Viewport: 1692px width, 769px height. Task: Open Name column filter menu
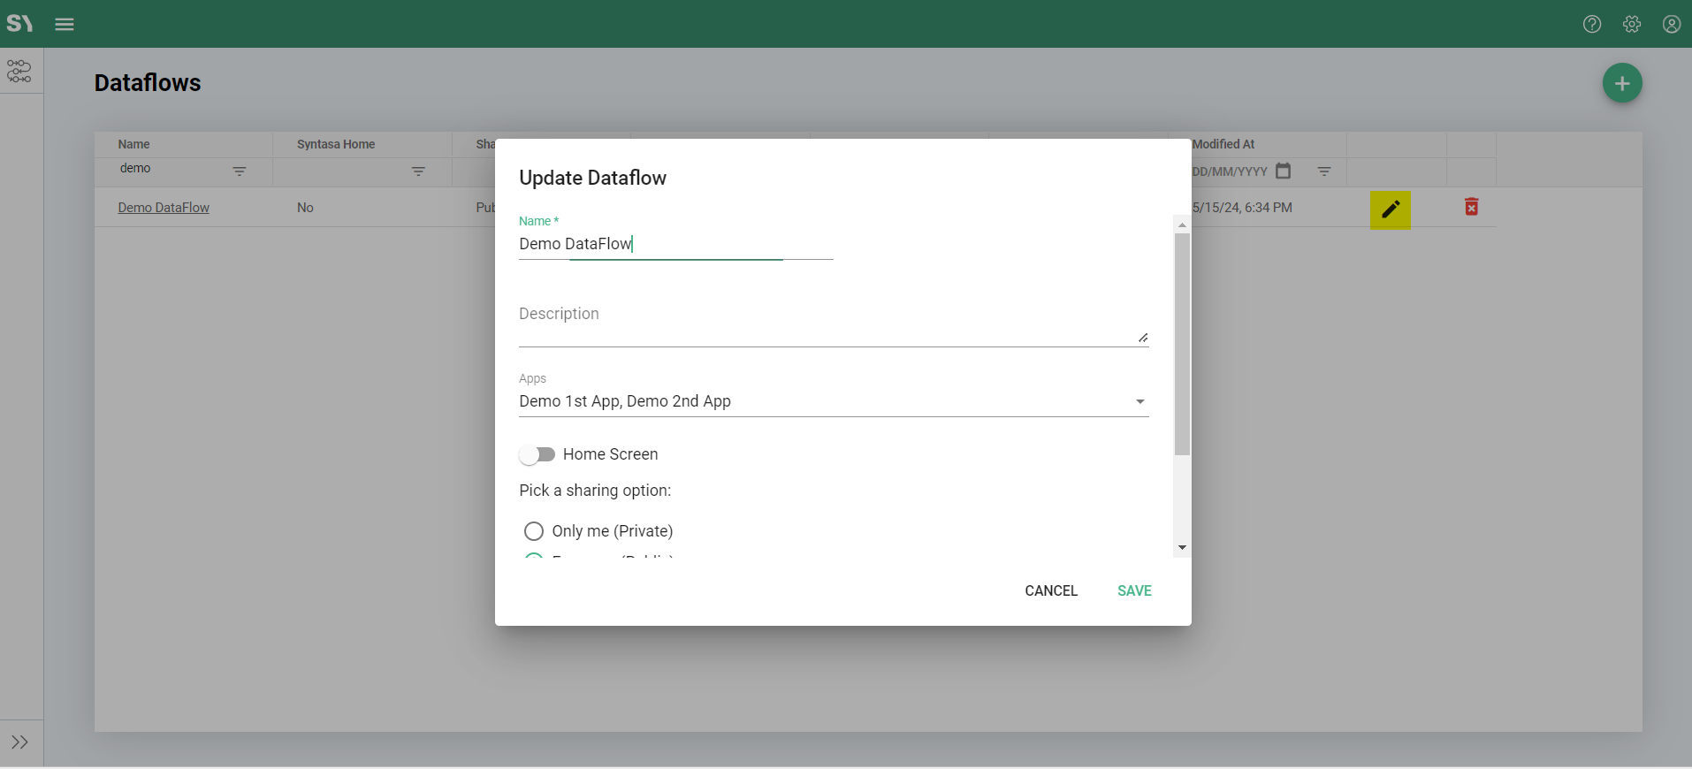click(x=240, y=171)
